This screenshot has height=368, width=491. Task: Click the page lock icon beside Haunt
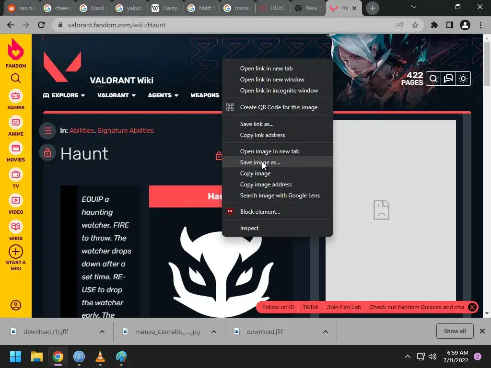(x=47, y=153)
